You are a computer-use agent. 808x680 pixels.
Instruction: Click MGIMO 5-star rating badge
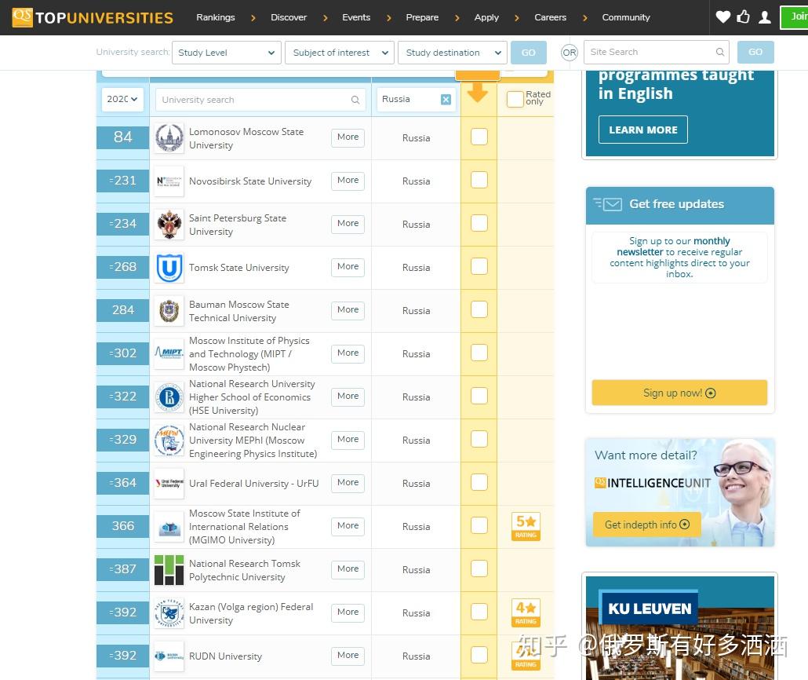pyautogui.click(x=526, y=526)
